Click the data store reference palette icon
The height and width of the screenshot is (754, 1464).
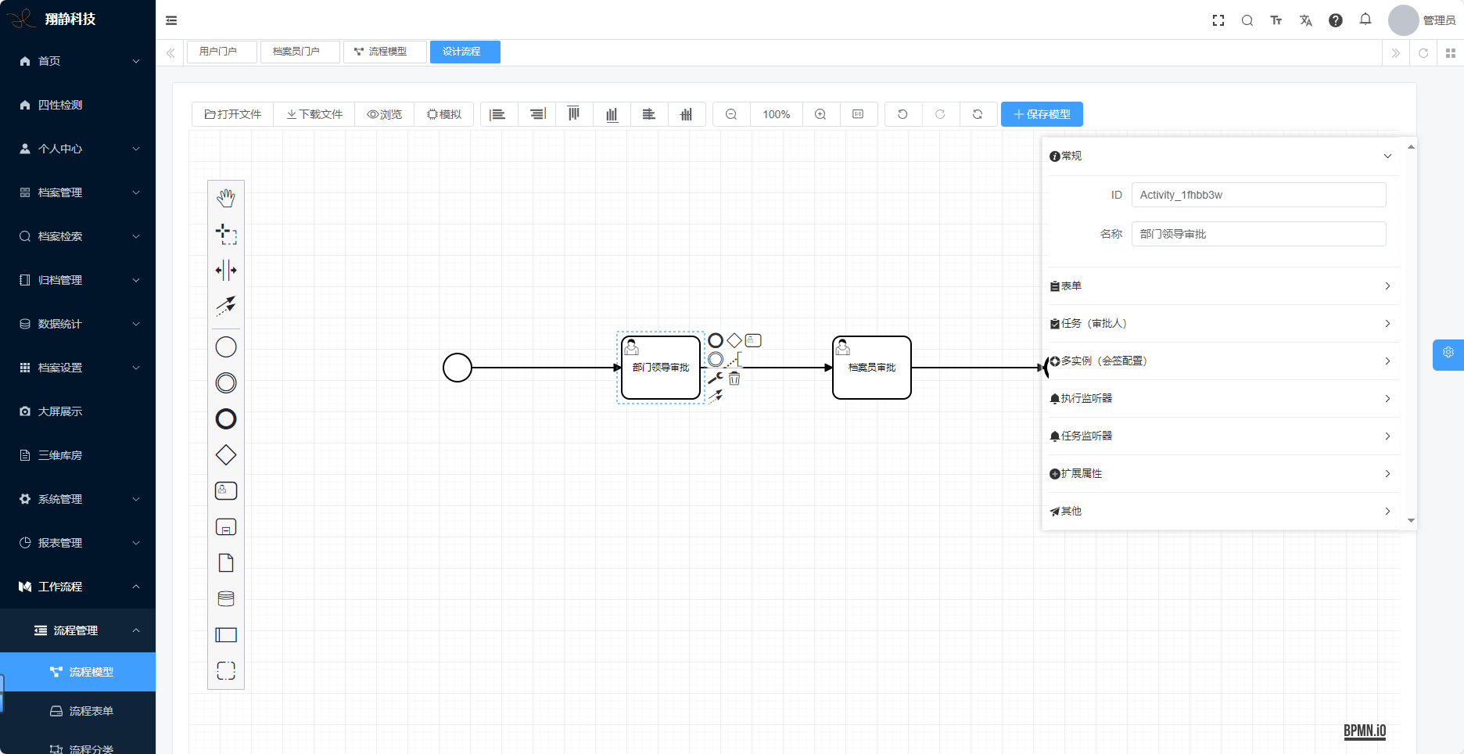point(226,598)
